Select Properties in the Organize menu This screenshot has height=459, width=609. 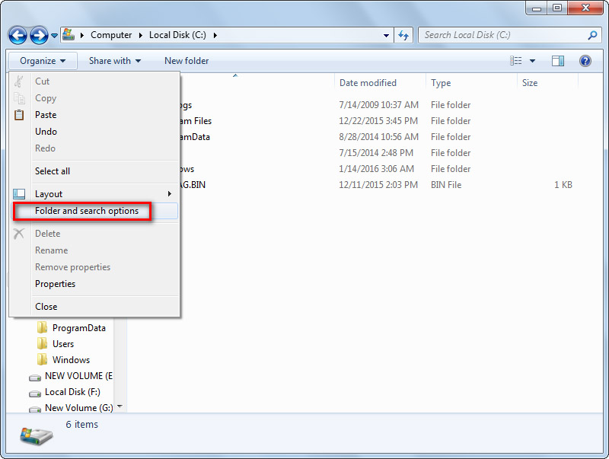click(x=55, y=284)
